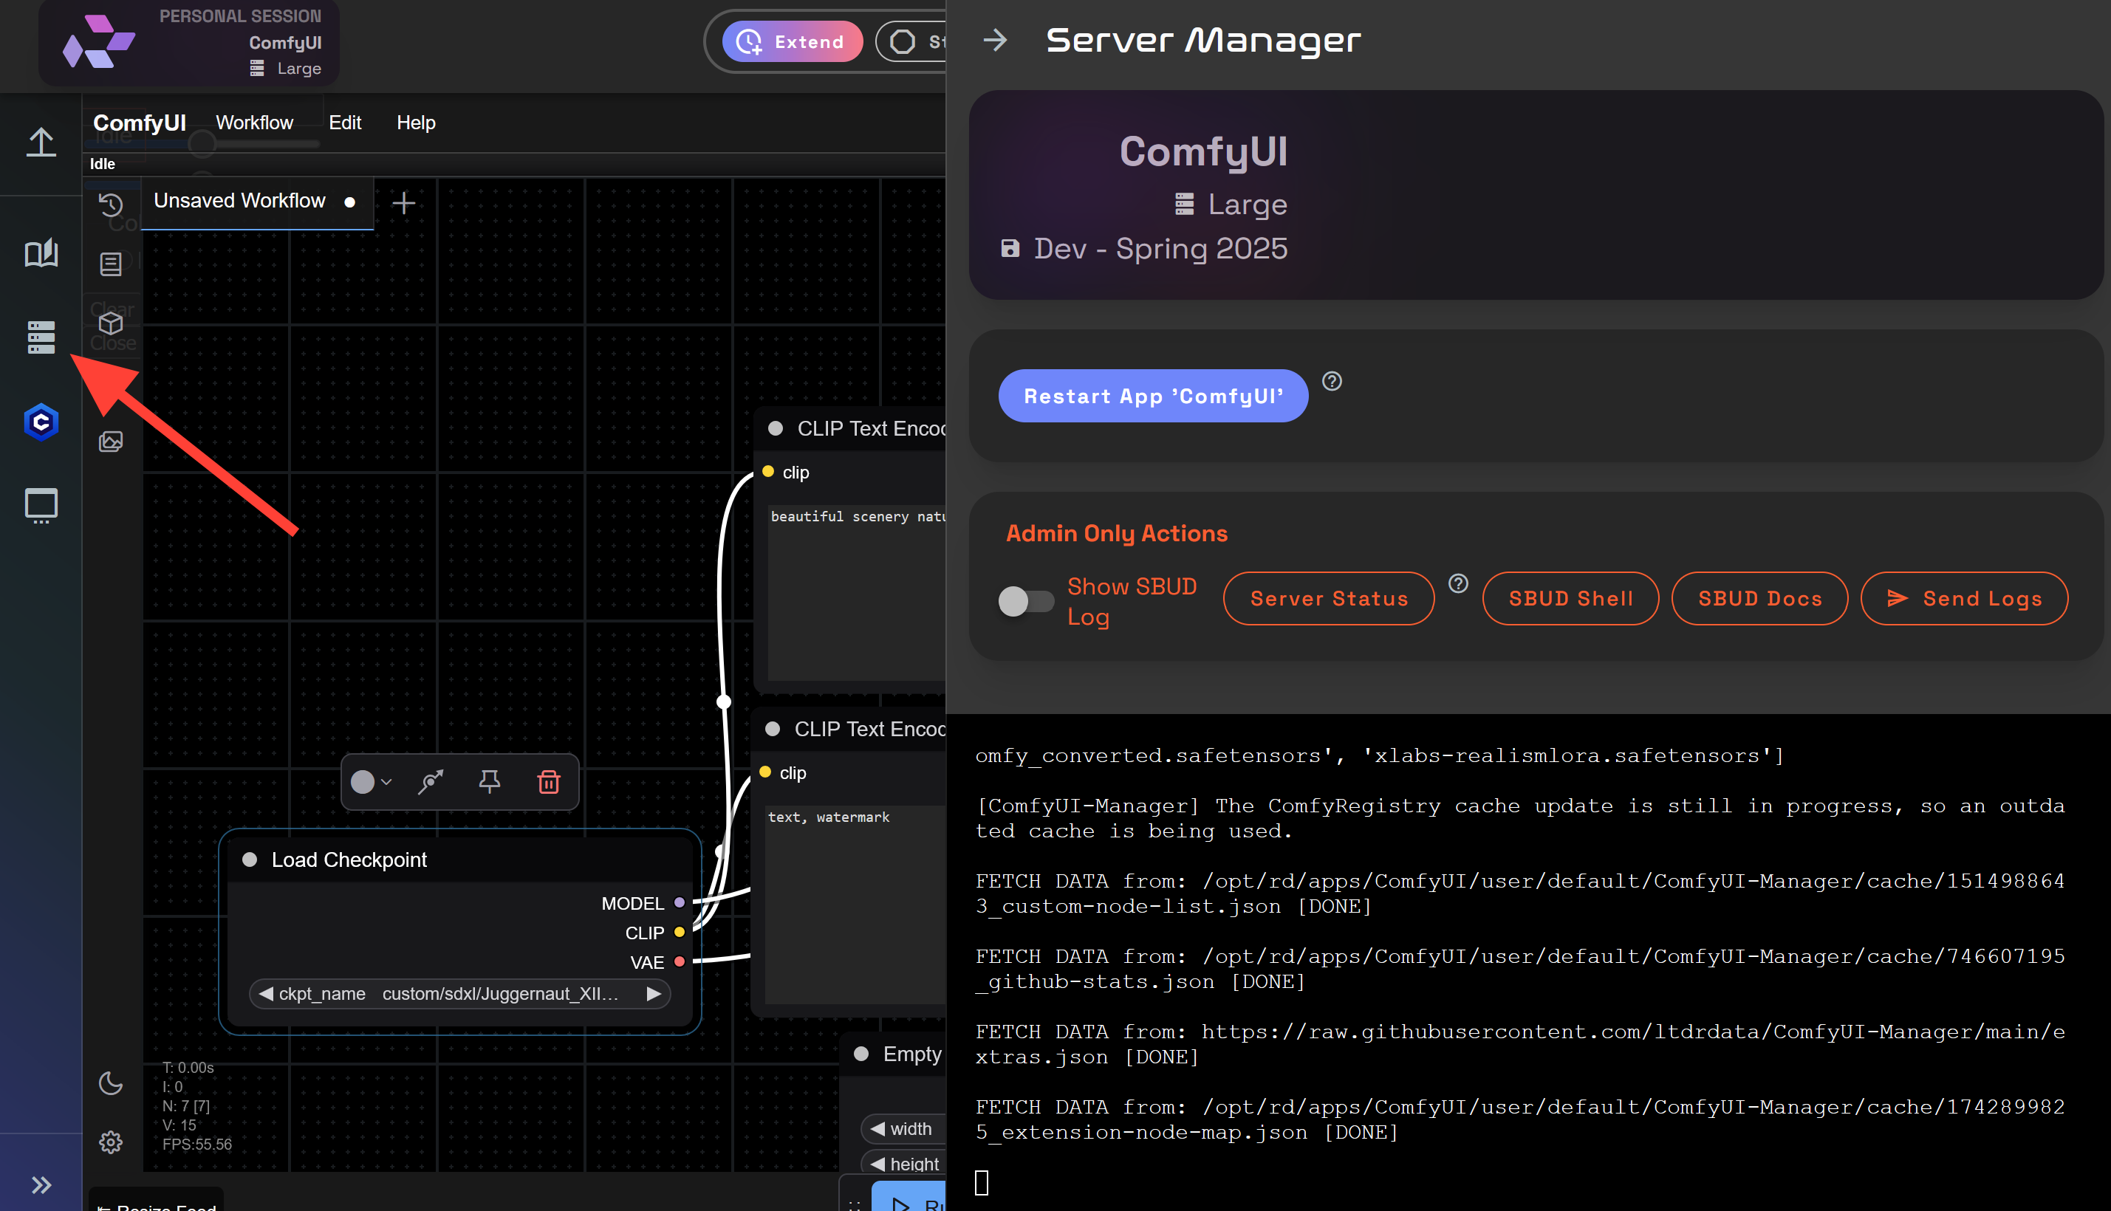Open the server manager stack icon
The width and height of the screenshot is (2111, 1211).
(41, 337)
